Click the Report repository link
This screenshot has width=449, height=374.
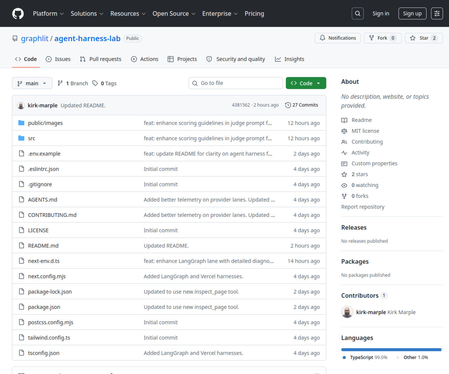click(x=363, y=207)
